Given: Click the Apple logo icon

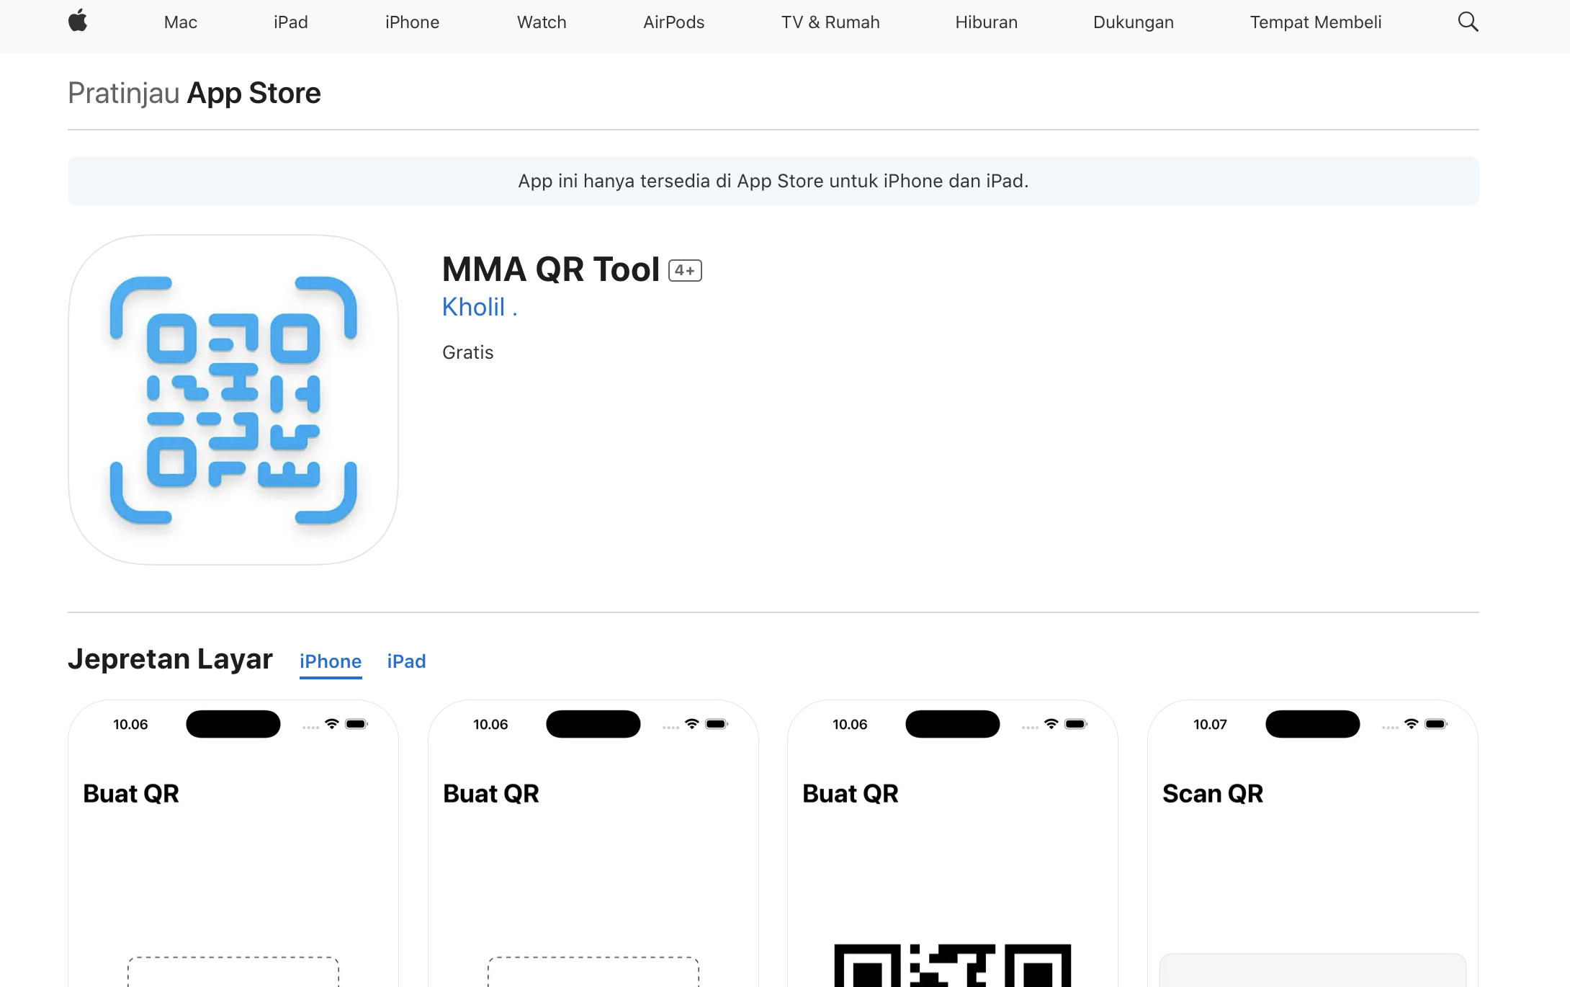Looking at the screenshot, I should 78,22.
